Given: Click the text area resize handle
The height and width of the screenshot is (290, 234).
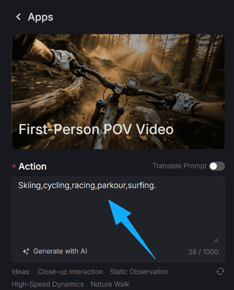Looking at the screenshot, I should tap(215, 240).
